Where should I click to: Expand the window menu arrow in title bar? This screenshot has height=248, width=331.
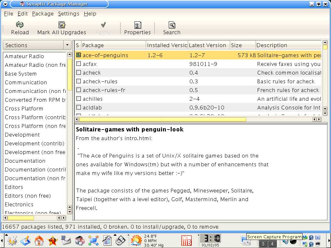[x=5, y=4]
